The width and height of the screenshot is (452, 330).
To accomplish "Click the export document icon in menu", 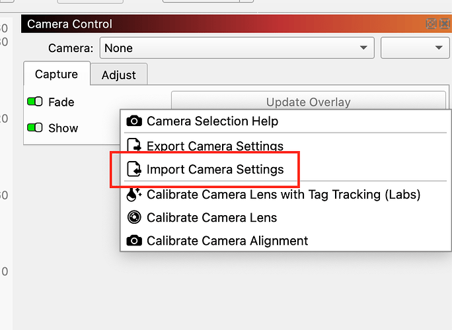I will click(x=134, y=146).
